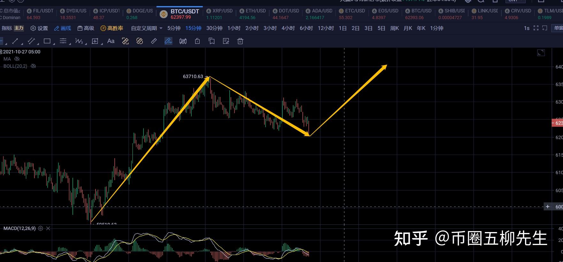
Task: Open the SHIB/USD ticker tab
Action: tap(452, 14)
